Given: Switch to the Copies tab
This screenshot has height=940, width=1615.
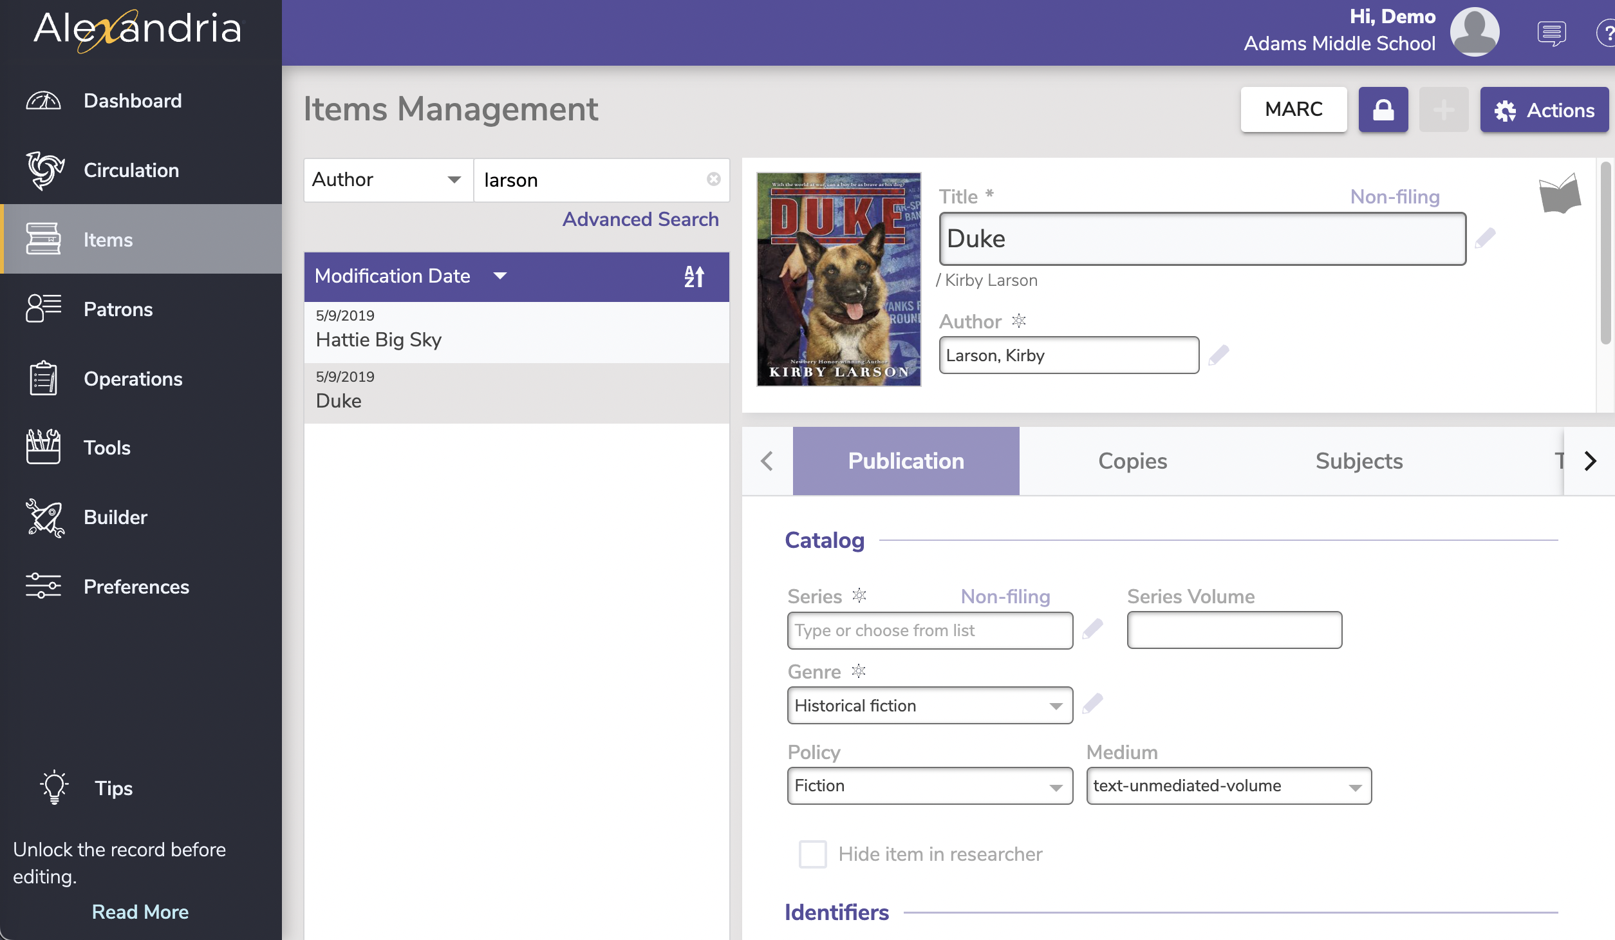Looking at the screenshot, I should [1131, 461].
